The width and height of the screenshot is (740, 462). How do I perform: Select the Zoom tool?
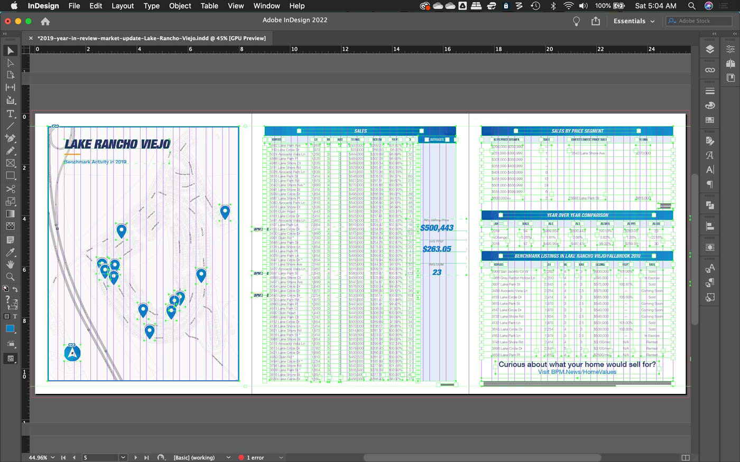[10, 277]
